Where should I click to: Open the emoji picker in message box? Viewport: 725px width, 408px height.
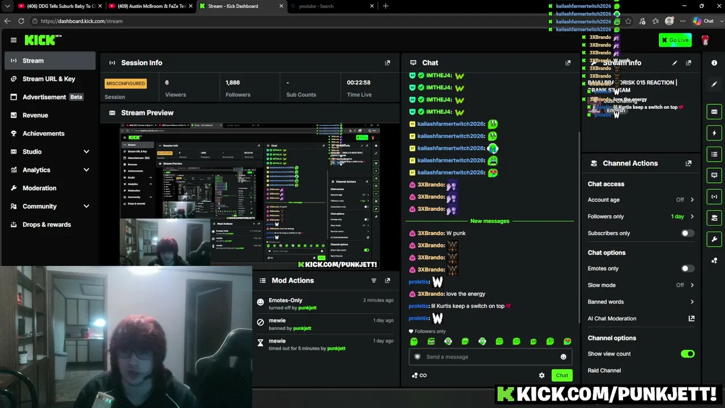pyautogui.click(x=563, y=357)
